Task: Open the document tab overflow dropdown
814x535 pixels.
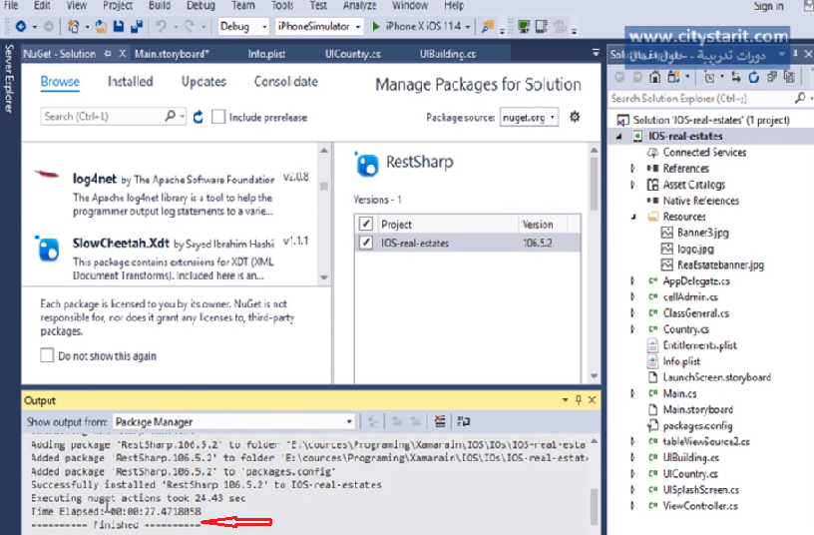Action: 596,53
